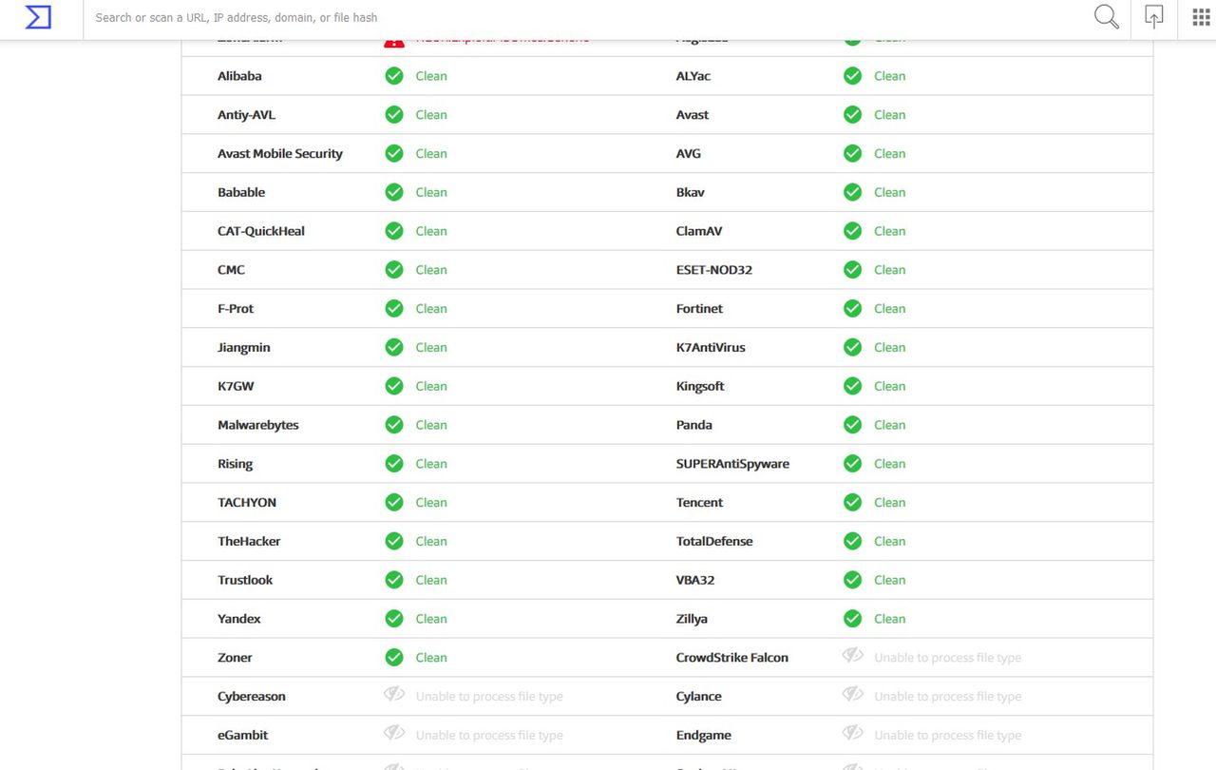The width and height of the screenshot is (1216, 770).
Task: Select the TACHYON engine row label
Action: pyautogui.click(x=247, y=503)
